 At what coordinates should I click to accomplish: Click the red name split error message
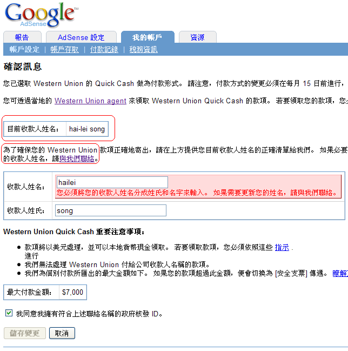[x=197, y=193]
